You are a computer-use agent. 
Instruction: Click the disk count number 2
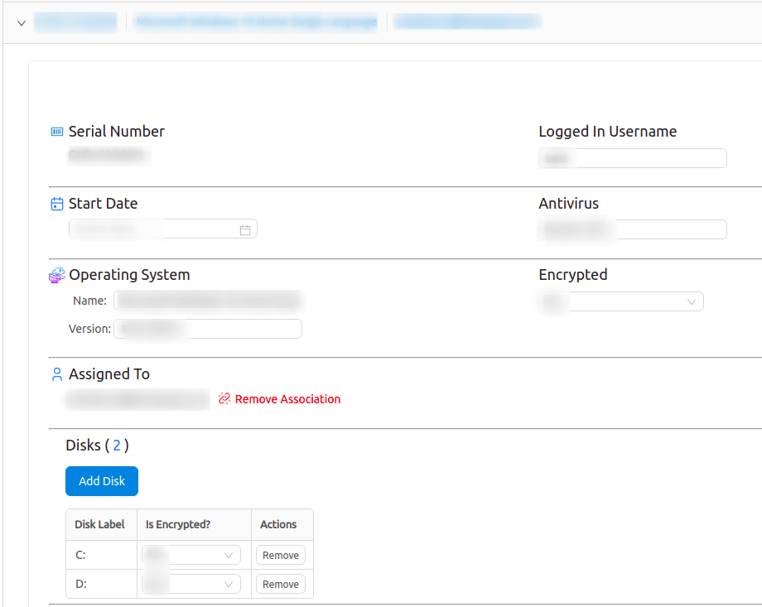(117, 446)
